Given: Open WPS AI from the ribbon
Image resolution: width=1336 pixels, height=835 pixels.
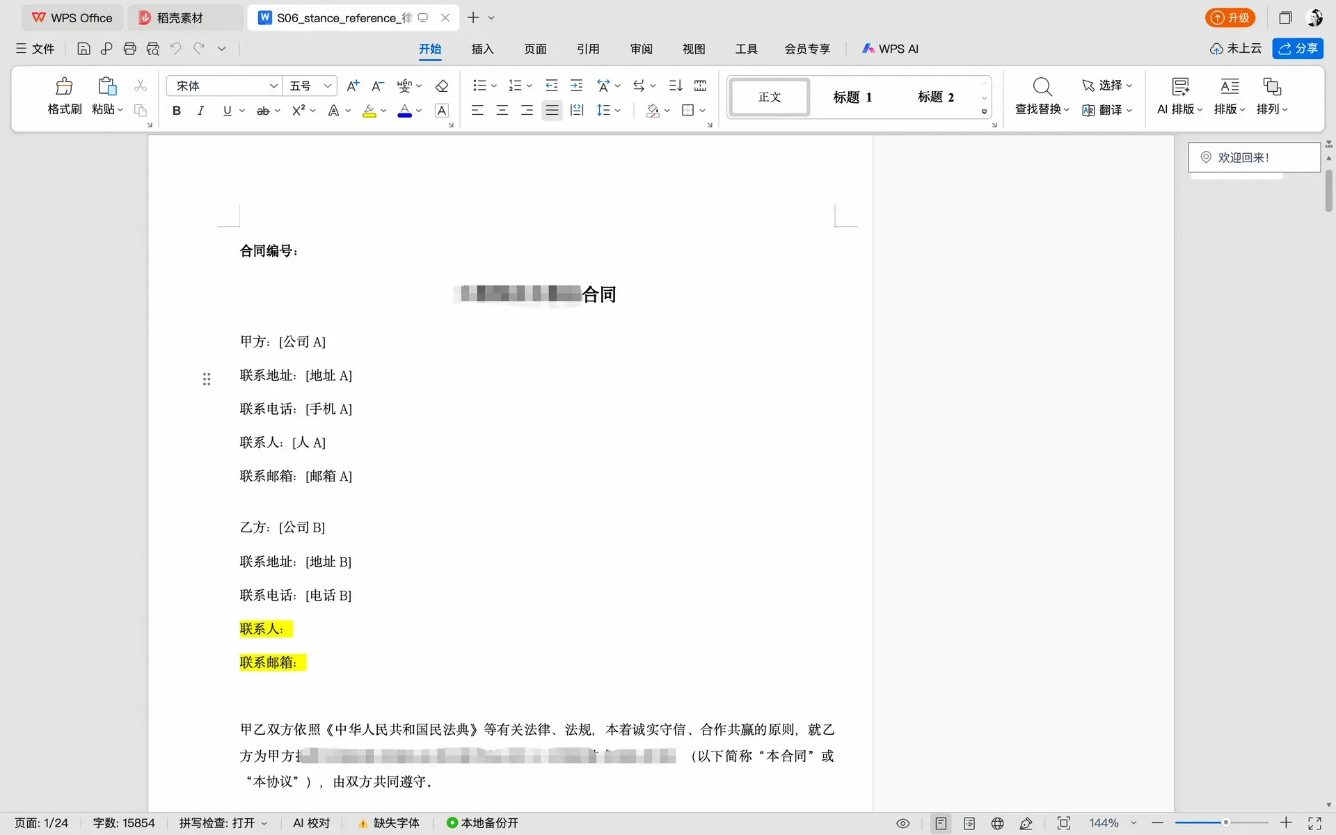Looking at the screenshot, I should click(x=890, y=49).
